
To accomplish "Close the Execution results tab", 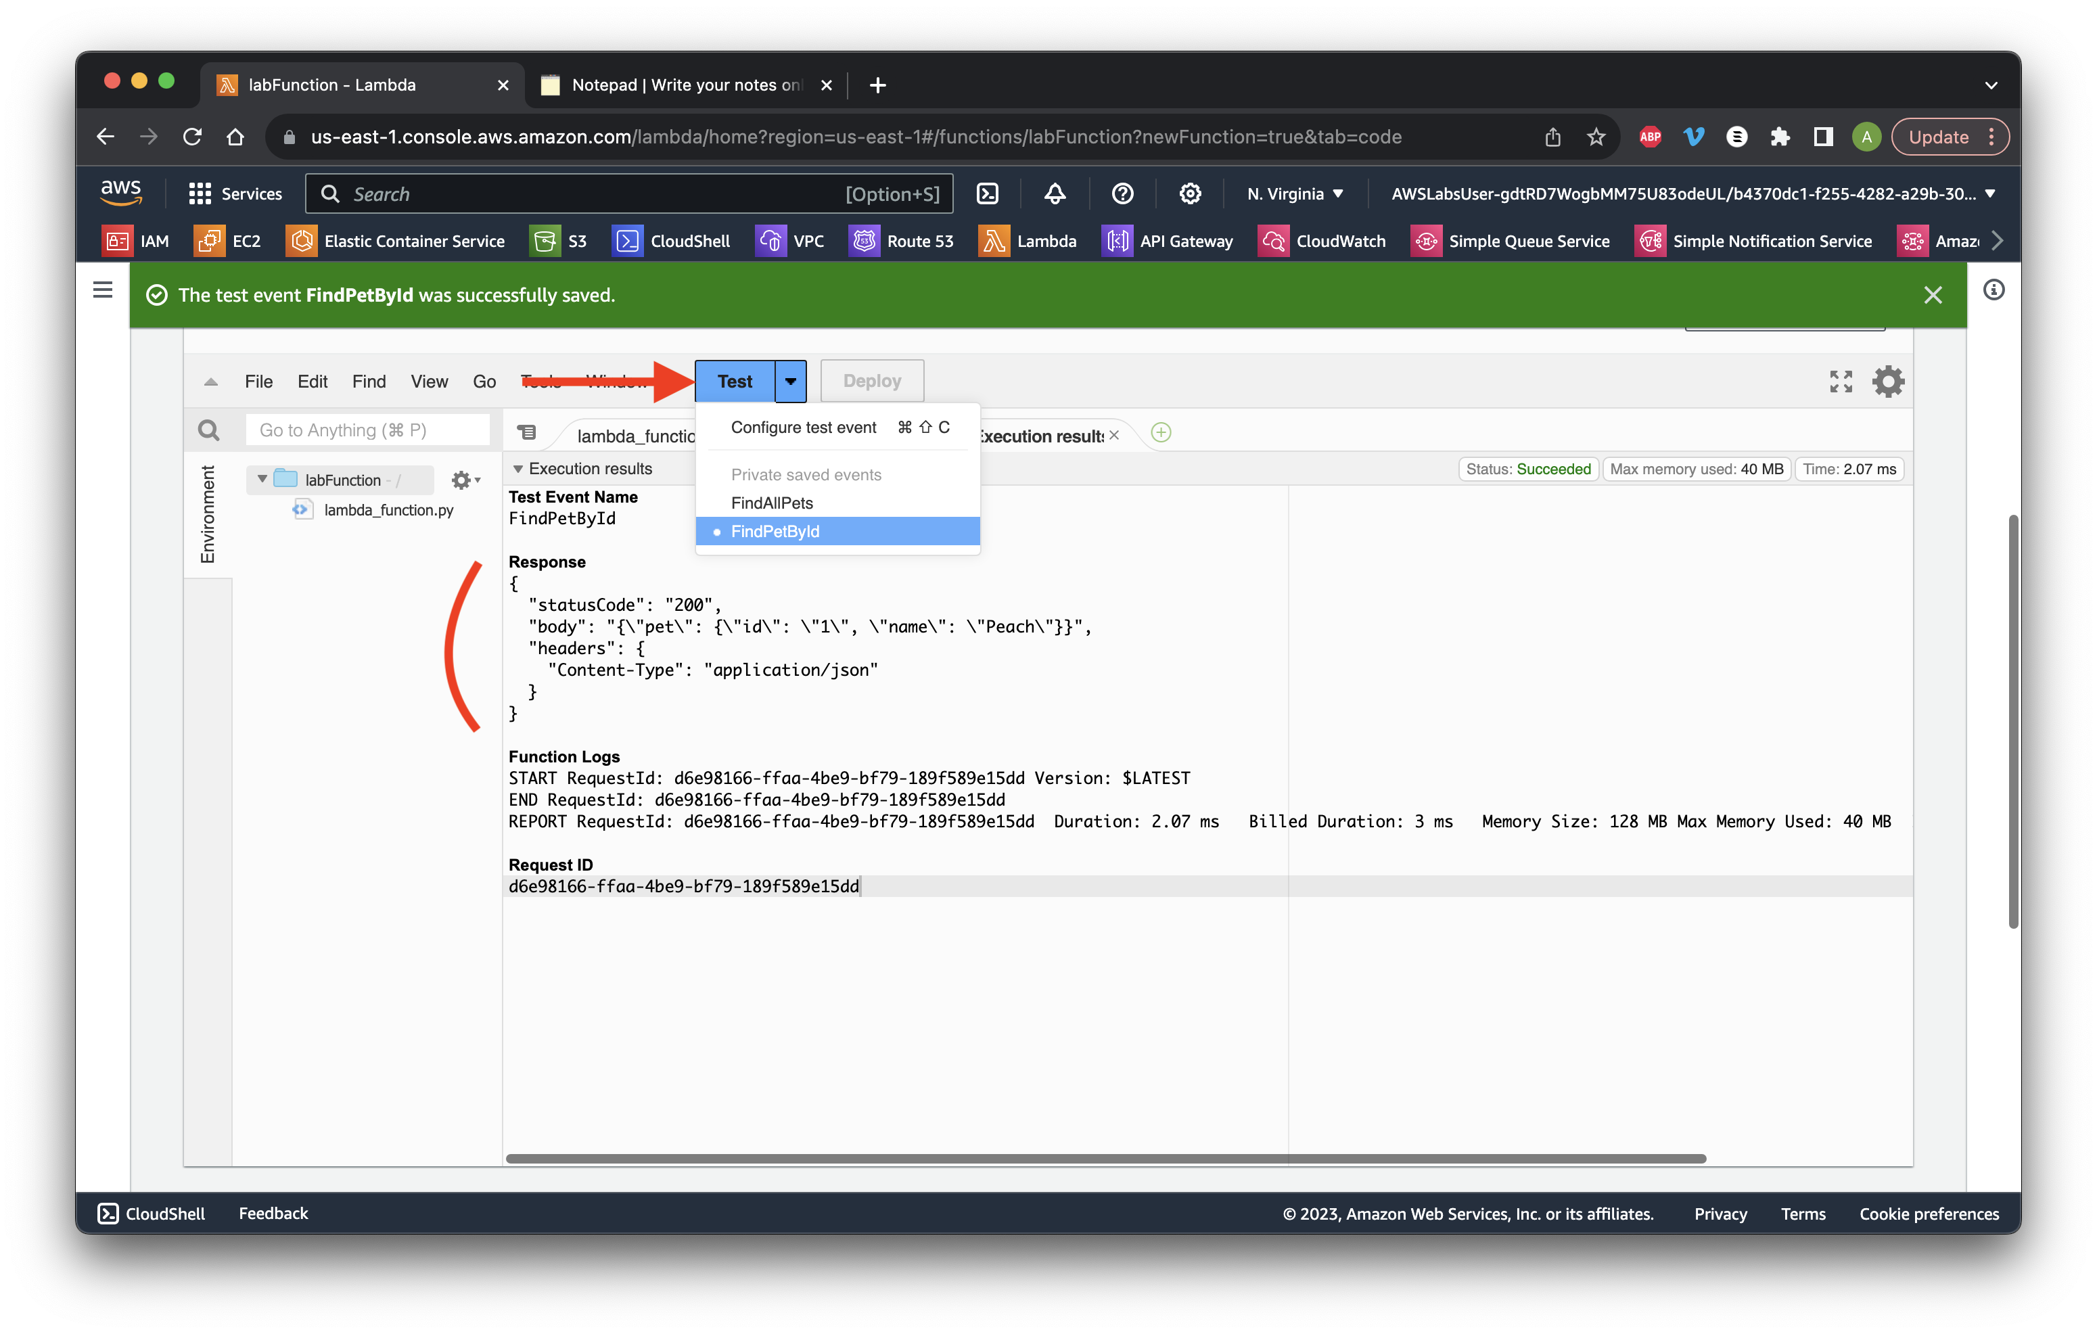I will tap(1114, 436).
